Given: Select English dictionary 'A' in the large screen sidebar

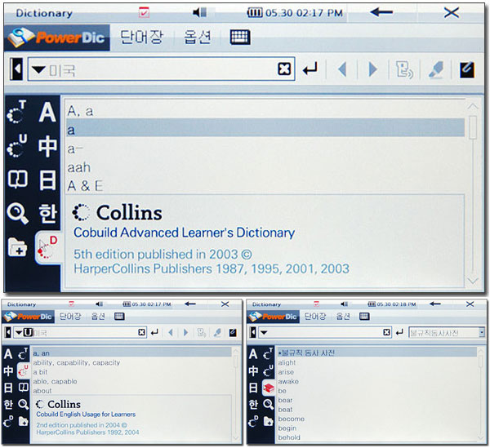Looking at the screenshot, I should [x=47, y=112].
